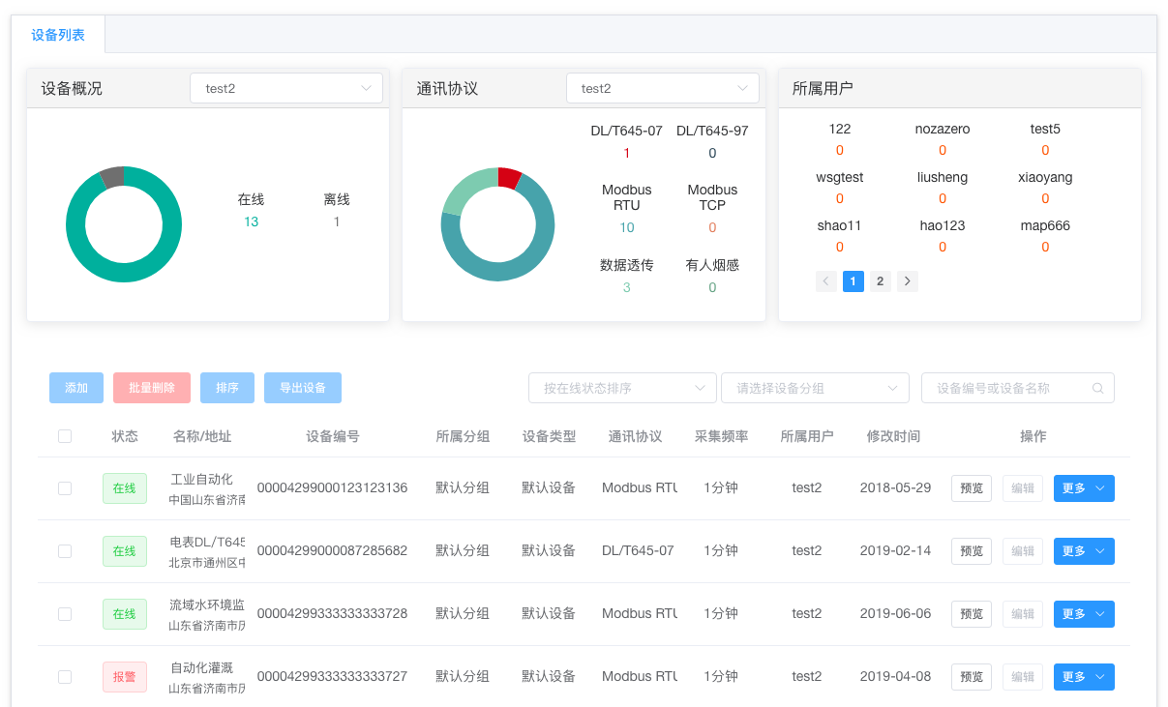Click device number 00004299333333333727

click(x=332, y=677)
